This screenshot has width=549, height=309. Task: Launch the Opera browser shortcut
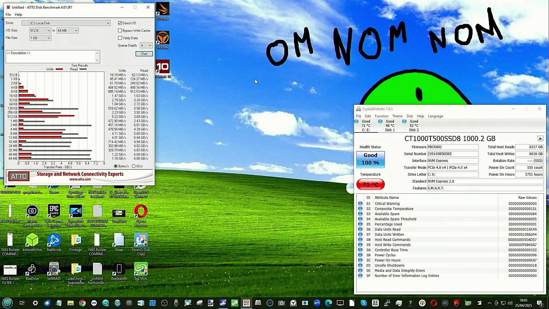pyautogui.click(x=141, y=216)
